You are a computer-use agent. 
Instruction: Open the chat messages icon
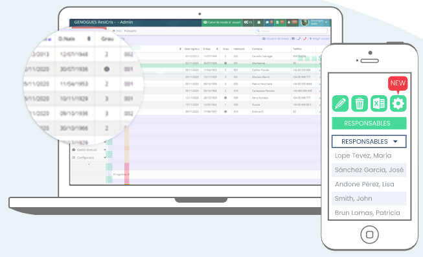point(269,23)
